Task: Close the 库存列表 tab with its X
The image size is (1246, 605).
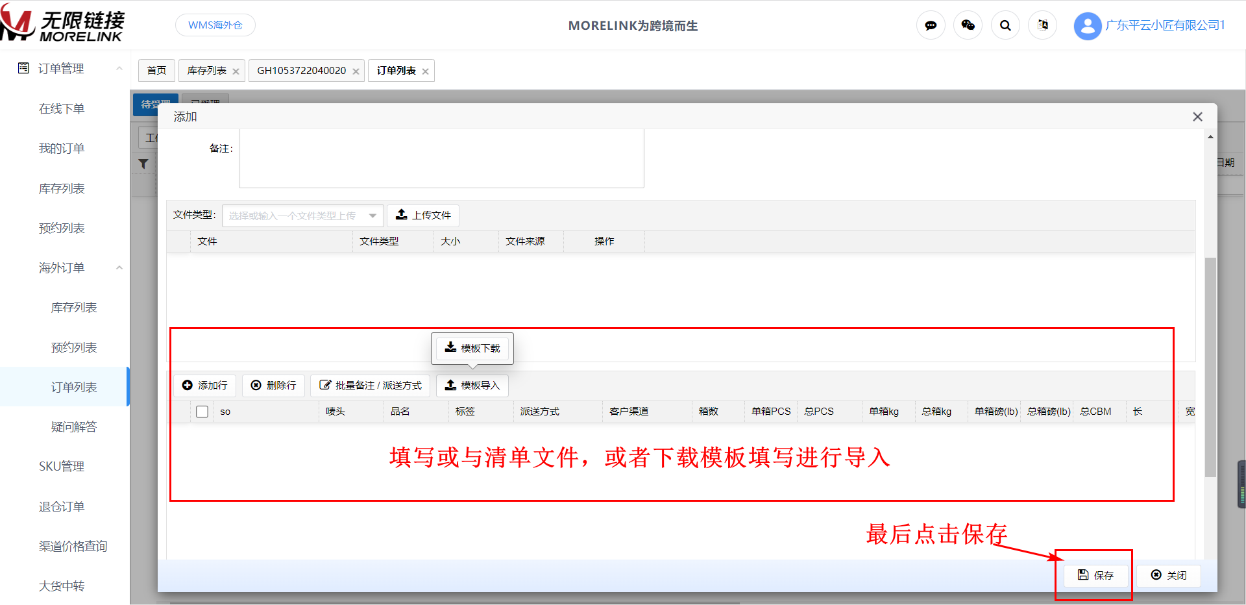Action: (x=236, y=71)
